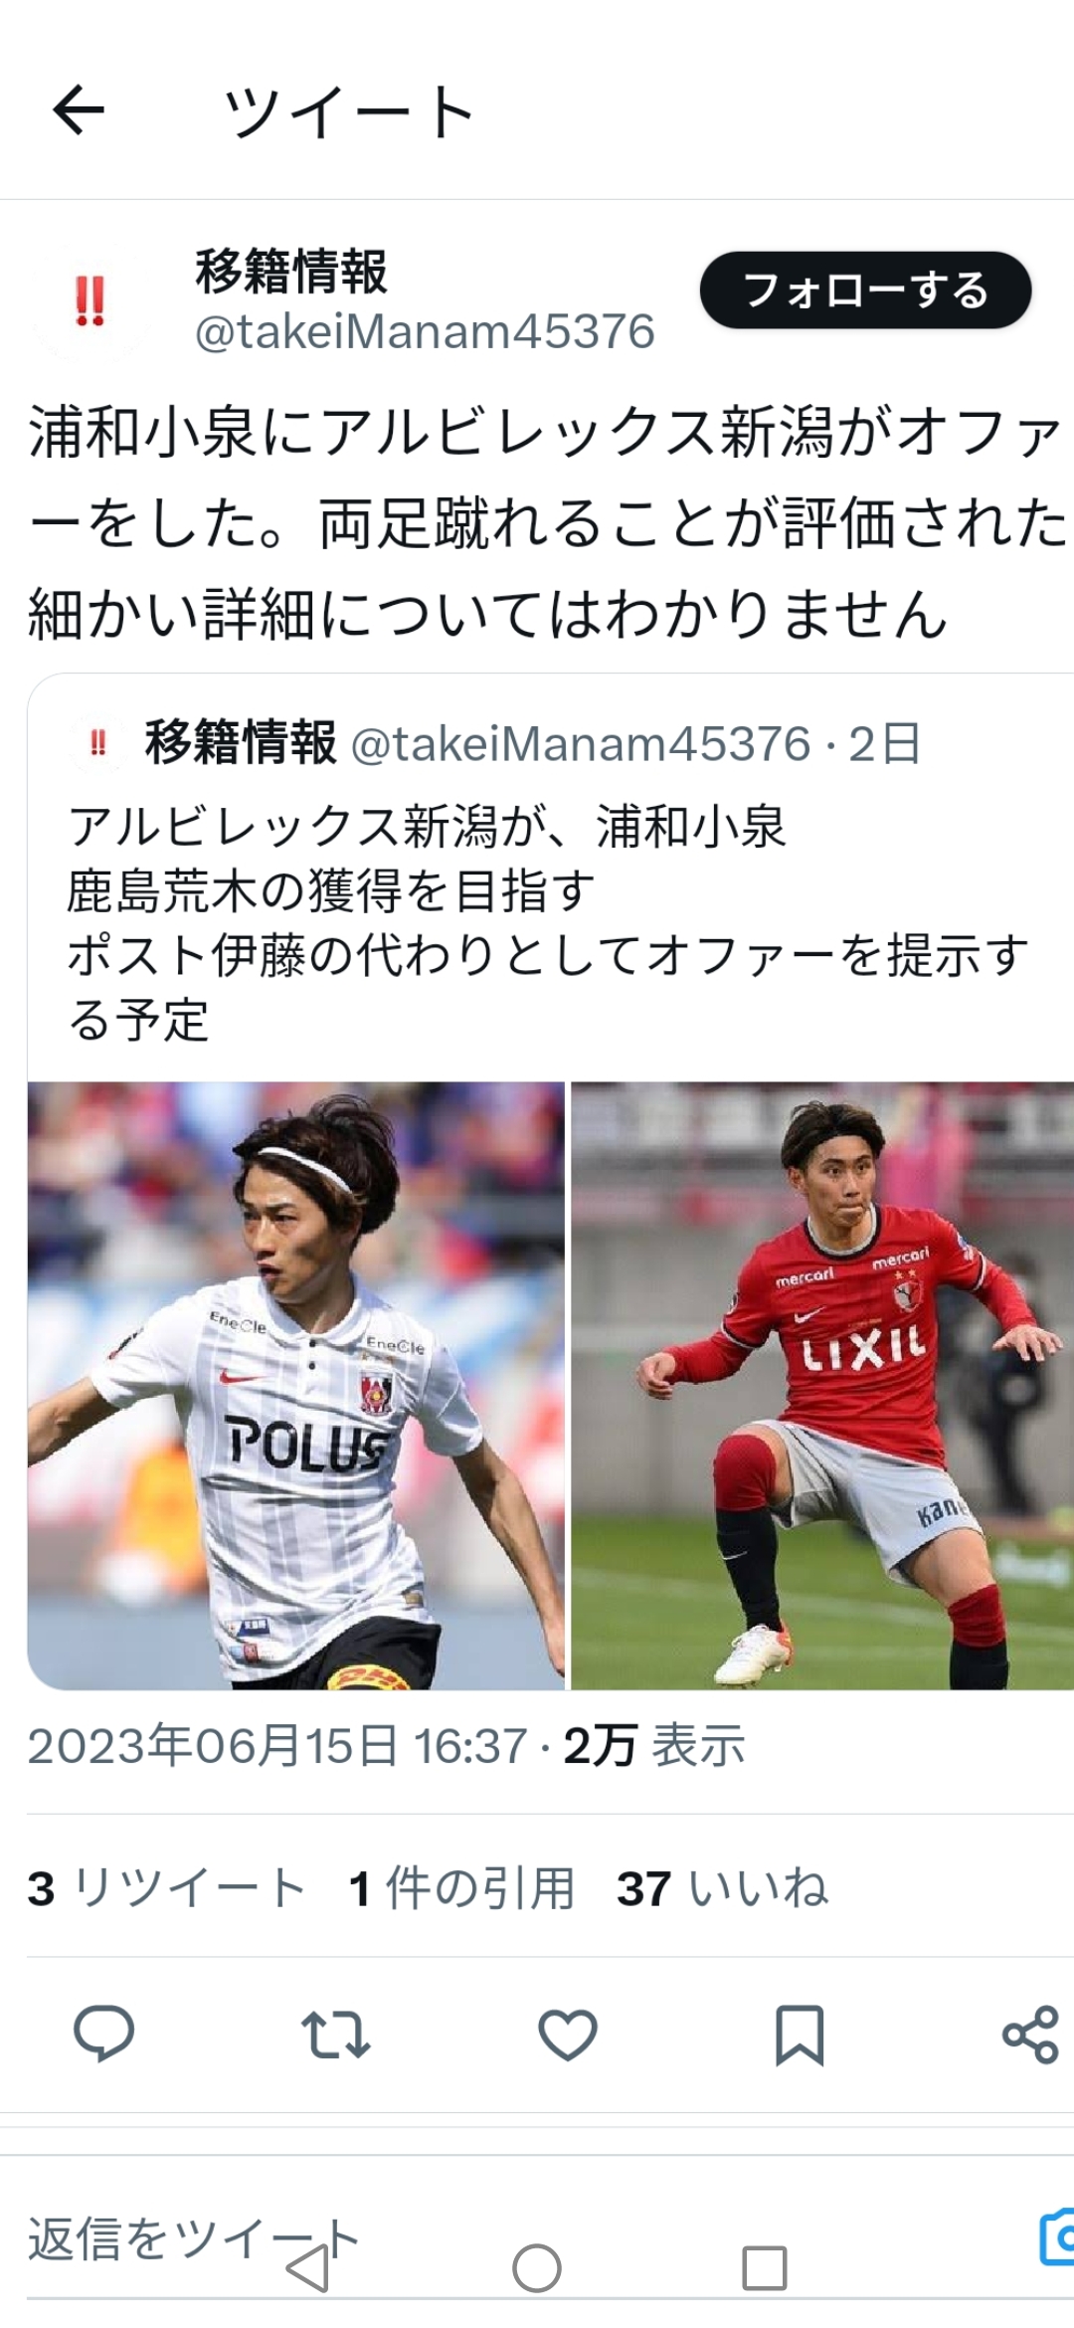Screen dimensions: 1074x2328
Task: Tap the share icon
Action: point(1030,2035)
